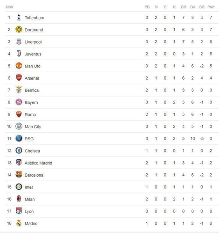
Task: Click the Tottenham club crest
Action: click(19, 17)
